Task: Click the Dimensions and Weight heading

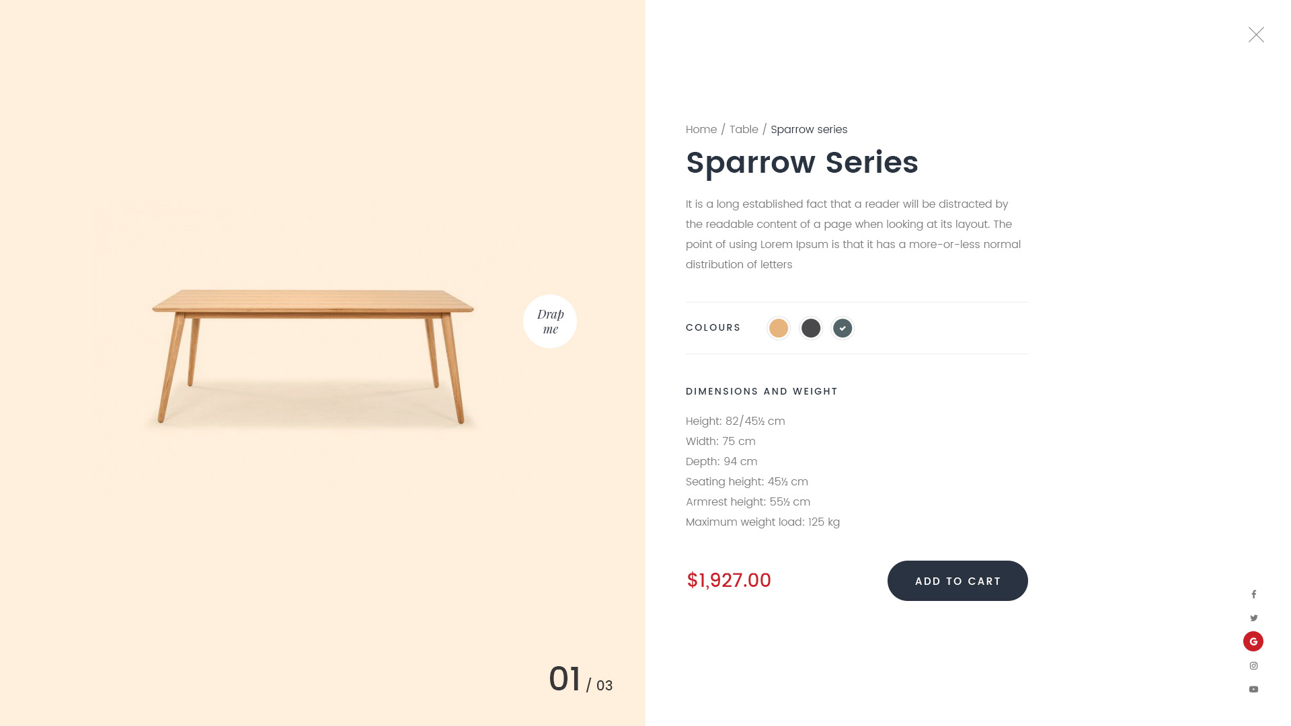Action: [x=761, y=391]
